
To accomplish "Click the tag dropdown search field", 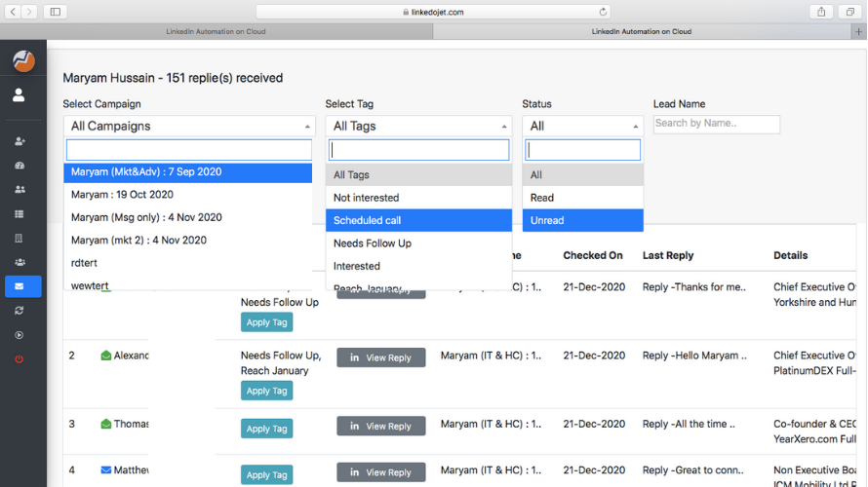I will [x=418, y=150].
